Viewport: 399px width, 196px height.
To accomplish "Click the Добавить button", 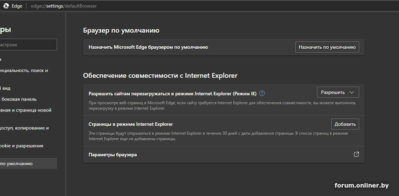I will (x=345, y=124).
